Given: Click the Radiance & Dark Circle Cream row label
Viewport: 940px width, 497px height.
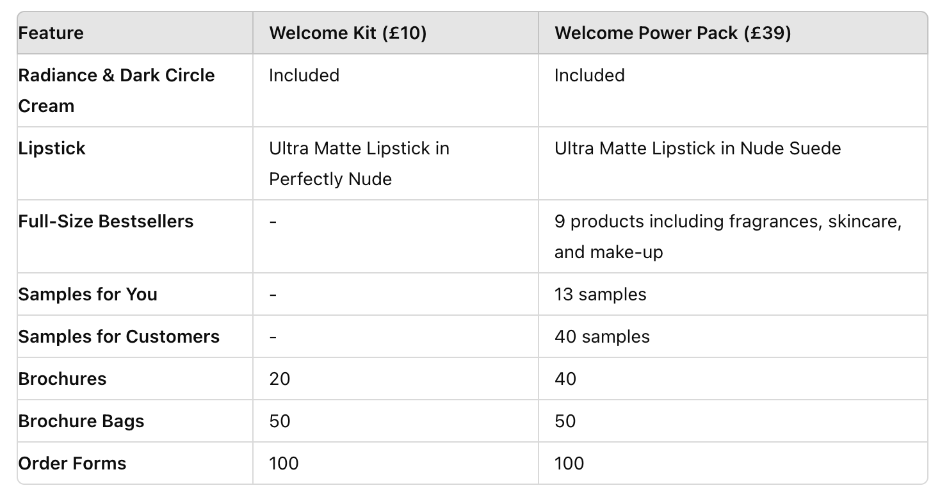Looking at the screenshot, I should [x=117, y=90].
